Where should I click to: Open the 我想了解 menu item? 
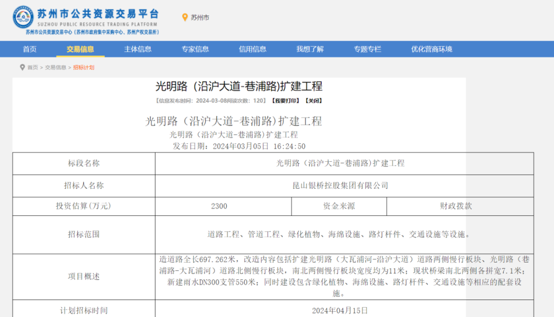pyautogui.click(x=310, y=49)
